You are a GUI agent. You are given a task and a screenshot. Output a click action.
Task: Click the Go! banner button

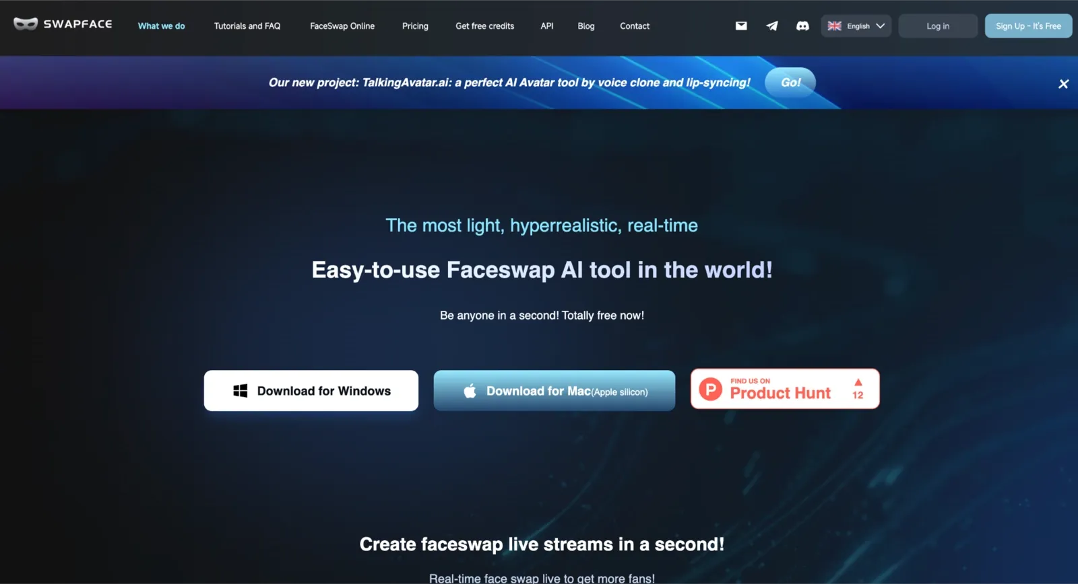790,82
